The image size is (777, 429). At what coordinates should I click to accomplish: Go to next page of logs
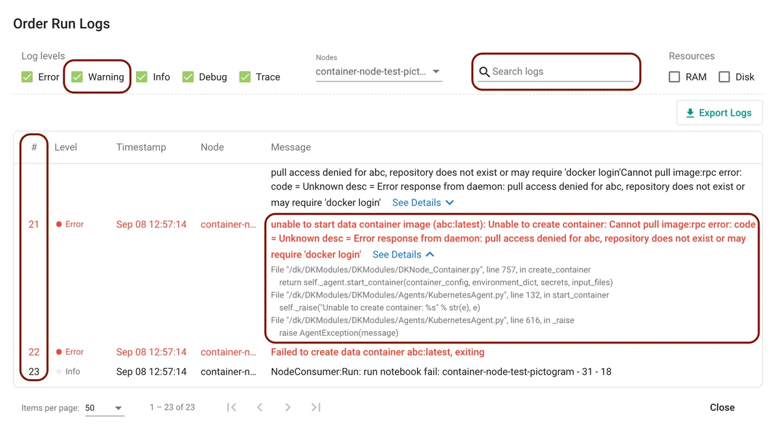[287, 407]
